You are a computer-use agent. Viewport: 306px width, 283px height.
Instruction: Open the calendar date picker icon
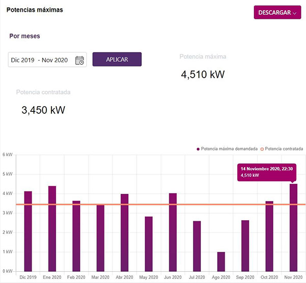tap(80, 60)
